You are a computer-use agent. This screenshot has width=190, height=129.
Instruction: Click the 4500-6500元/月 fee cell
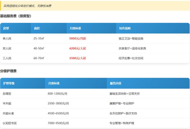(x=58, y=113)
